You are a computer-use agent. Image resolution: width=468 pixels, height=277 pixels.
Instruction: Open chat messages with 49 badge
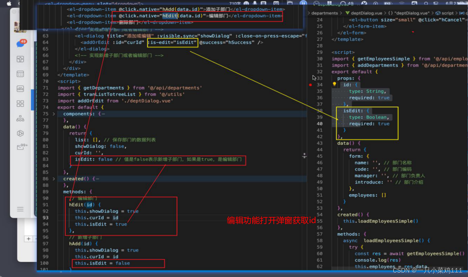(21, 44)
